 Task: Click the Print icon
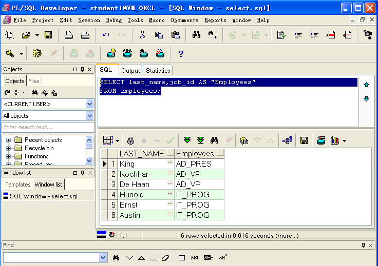pyautogui.click(x=69, y=35)
